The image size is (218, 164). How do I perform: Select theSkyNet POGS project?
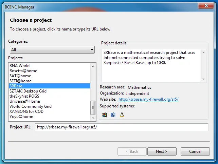pyautogui.click(x=49, y=96)
